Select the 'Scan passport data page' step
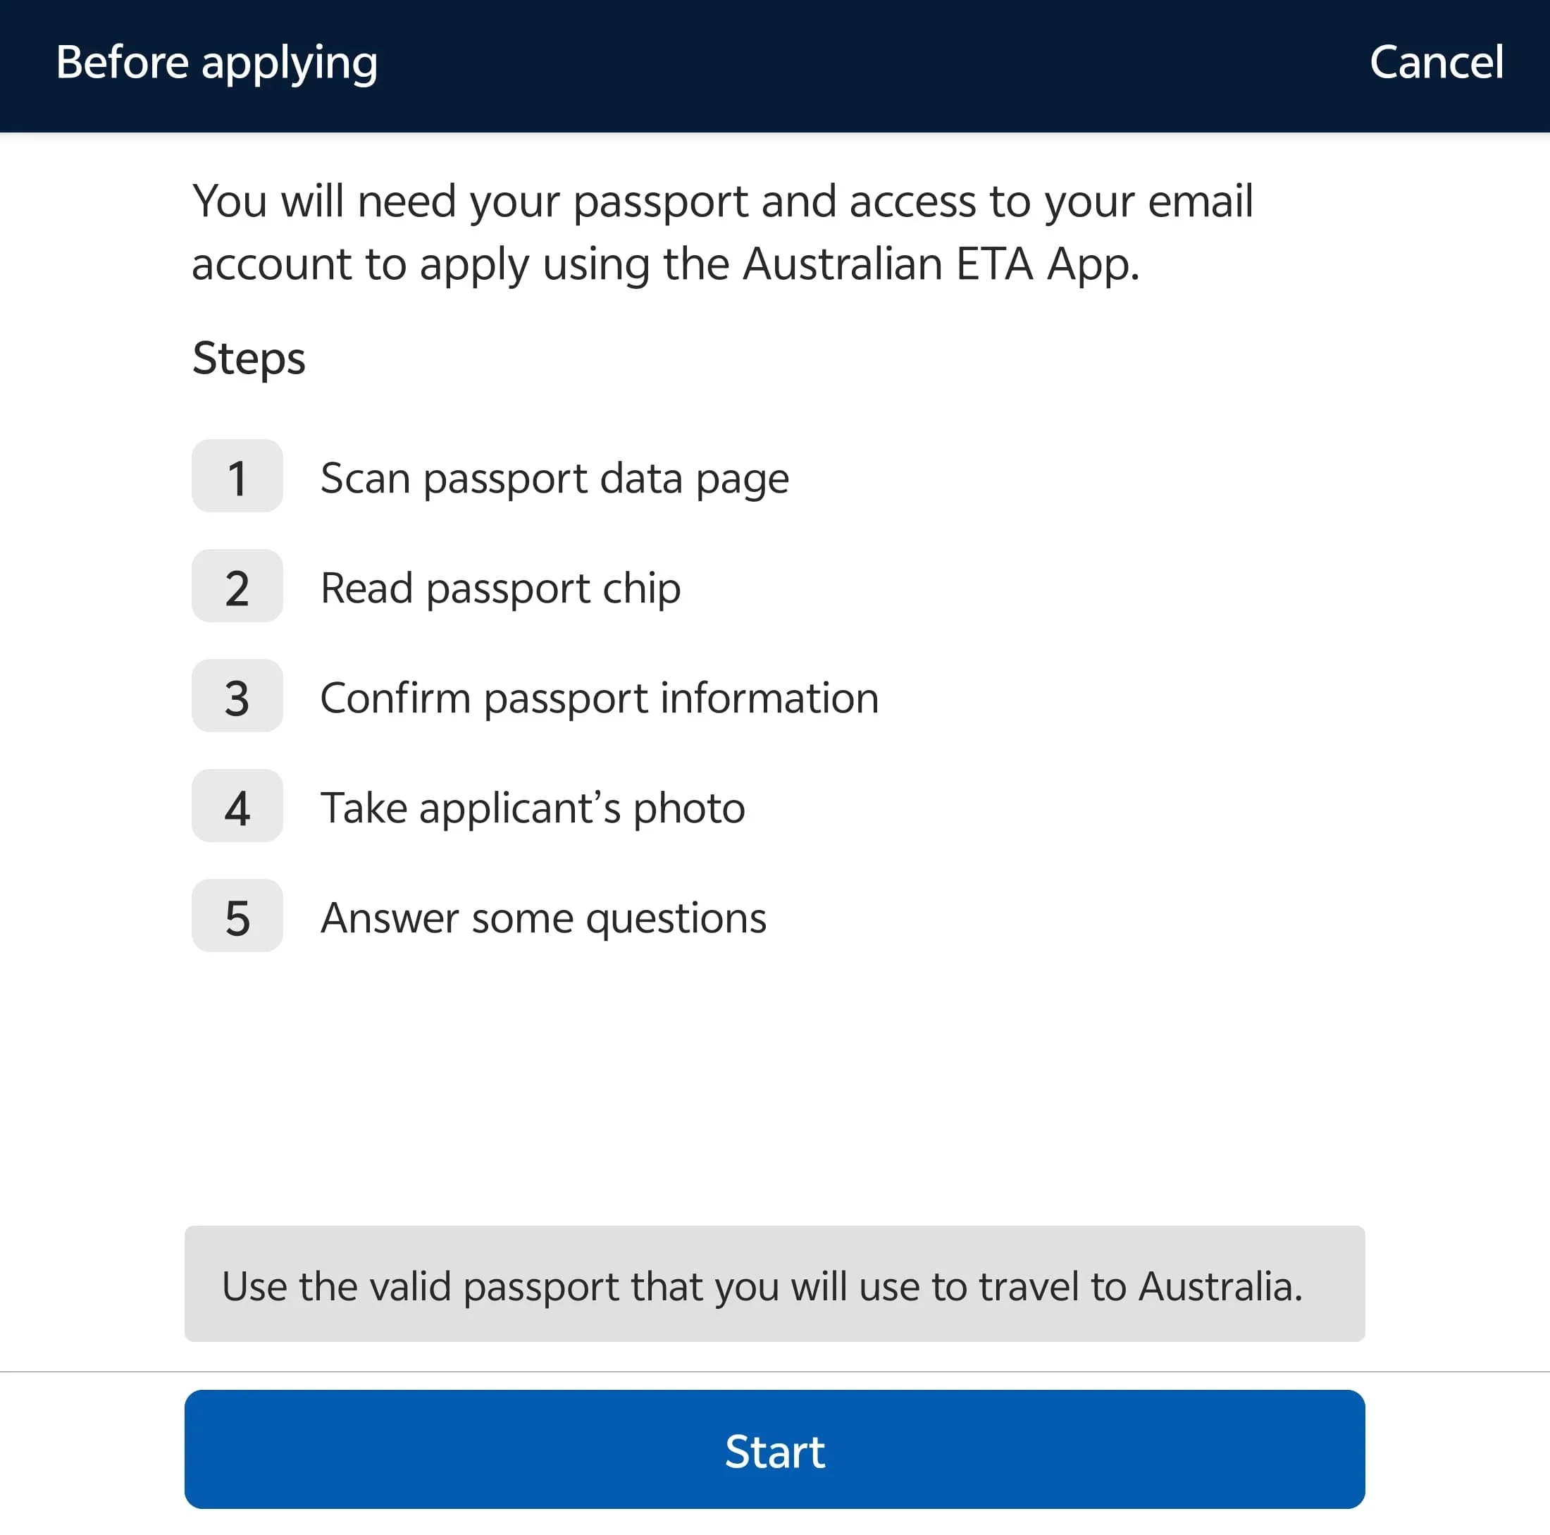 pyautogui.click(x=554, y=479)
